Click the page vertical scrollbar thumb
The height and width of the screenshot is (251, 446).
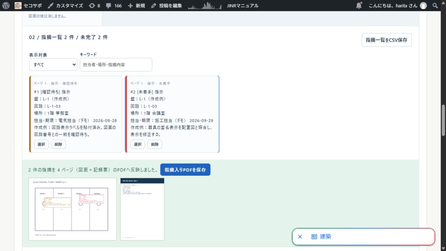[x=443, y=121]
